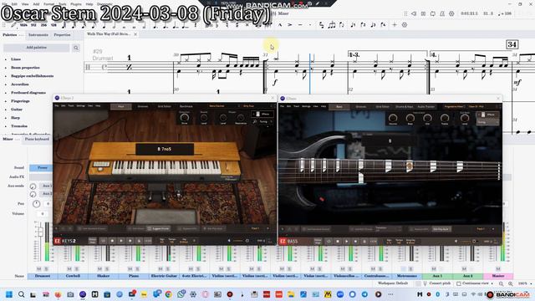
Task: Apply tenuto articulation
Action: pos(300,25)
